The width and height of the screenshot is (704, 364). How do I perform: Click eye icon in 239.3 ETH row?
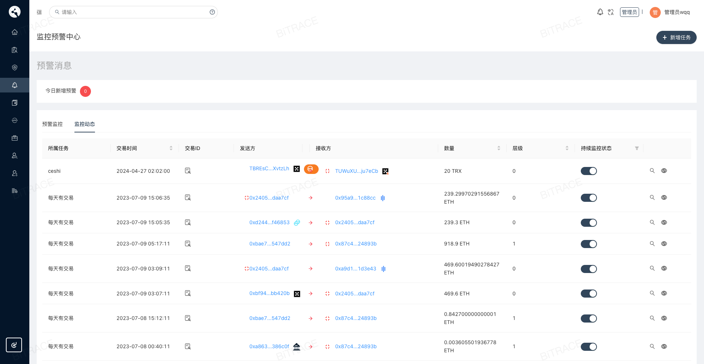click(x=664, y=222)
